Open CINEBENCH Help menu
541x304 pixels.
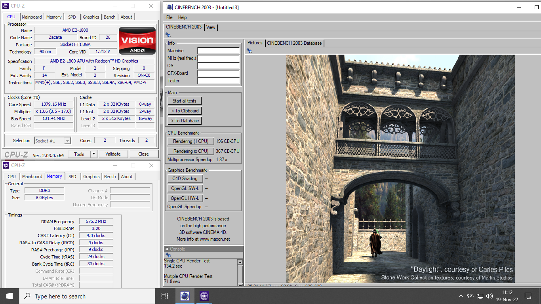tap(182, 17)
